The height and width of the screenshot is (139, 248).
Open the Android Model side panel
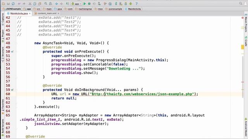point(246,127)
